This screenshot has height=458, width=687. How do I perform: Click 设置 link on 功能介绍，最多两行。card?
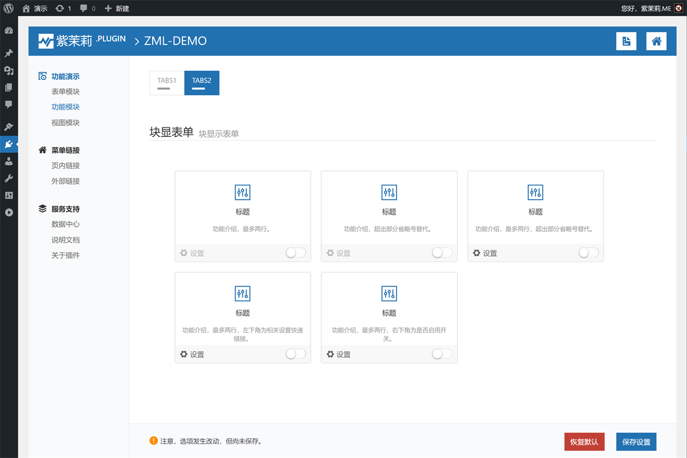[x=192, y=253]
